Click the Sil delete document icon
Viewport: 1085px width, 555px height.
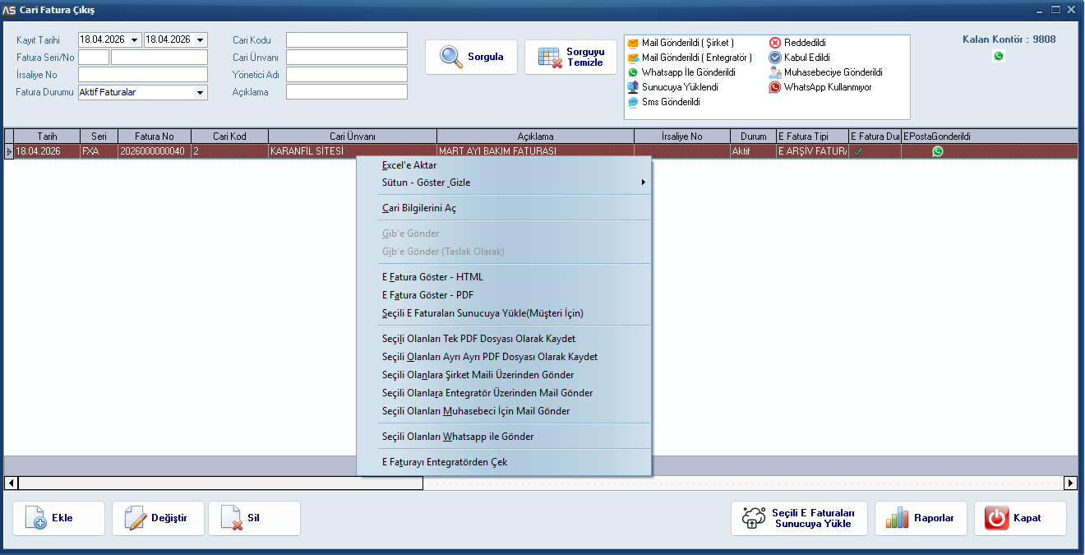click(x=231, y=518)
